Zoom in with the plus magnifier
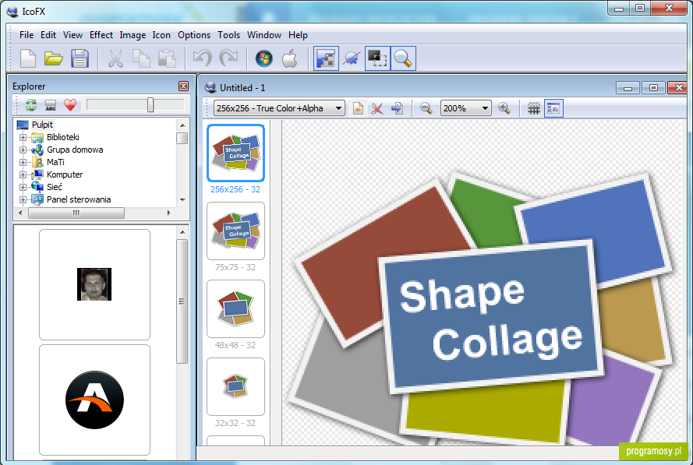This screenshot has width=693, height=465. tap(504, 108)
